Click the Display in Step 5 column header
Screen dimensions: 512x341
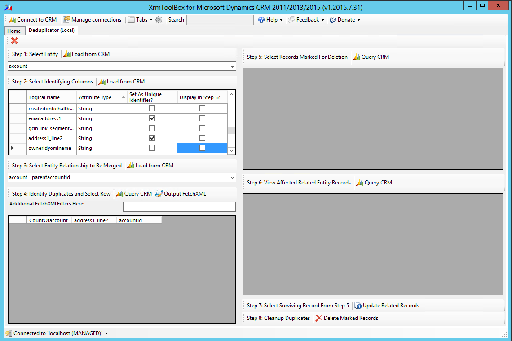202,97
